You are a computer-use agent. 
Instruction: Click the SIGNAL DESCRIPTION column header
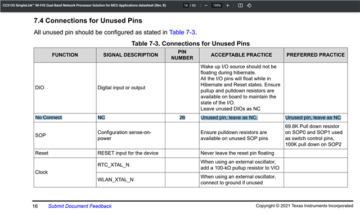130,55
